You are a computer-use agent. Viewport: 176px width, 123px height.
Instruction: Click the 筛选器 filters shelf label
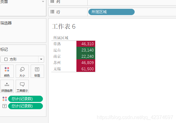pyautogui.click(x=6, y=23)
